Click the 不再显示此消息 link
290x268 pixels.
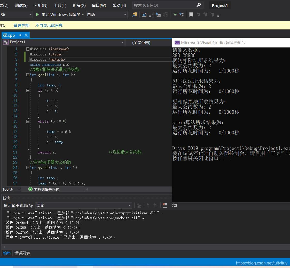49,25
